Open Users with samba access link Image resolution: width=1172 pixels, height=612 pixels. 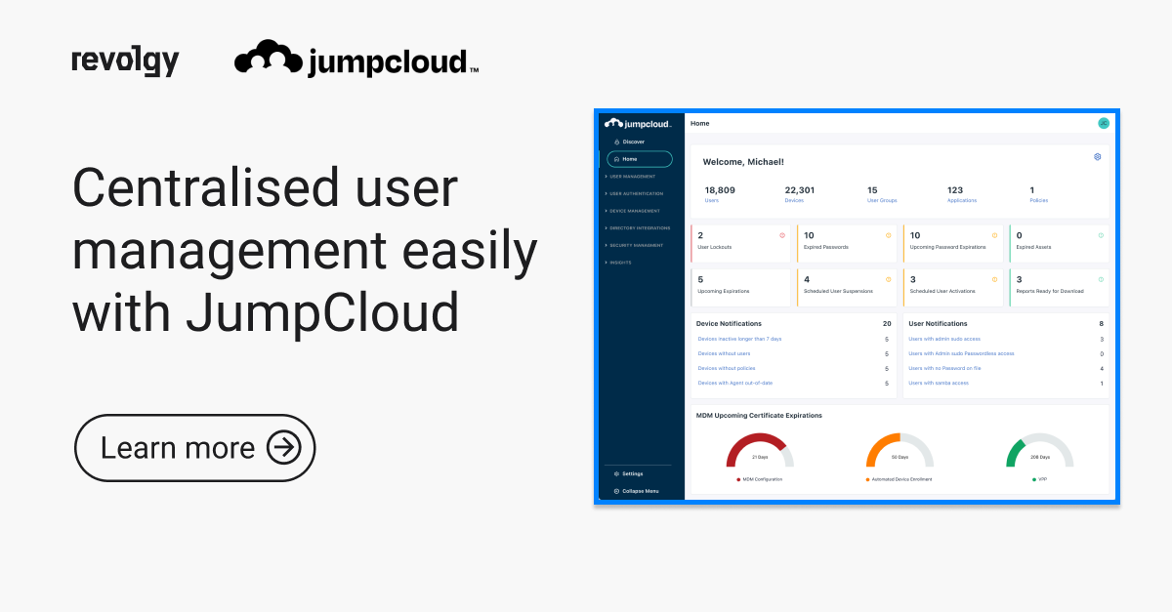coord(939,383)
